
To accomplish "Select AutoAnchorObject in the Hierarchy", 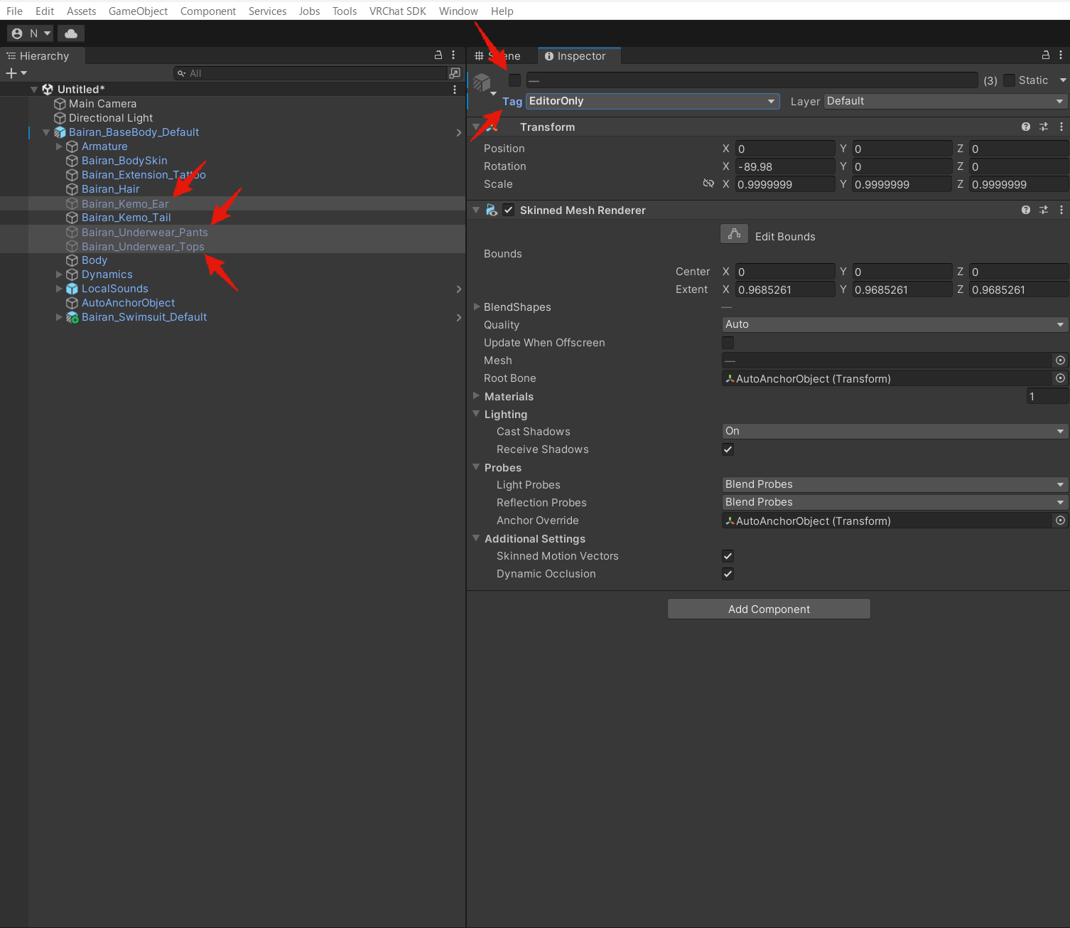I will point(128,303).
